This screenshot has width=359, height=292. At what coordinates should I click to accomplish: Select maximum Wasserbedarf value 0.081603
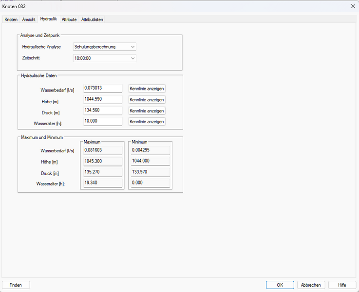[x=103, y=150]
